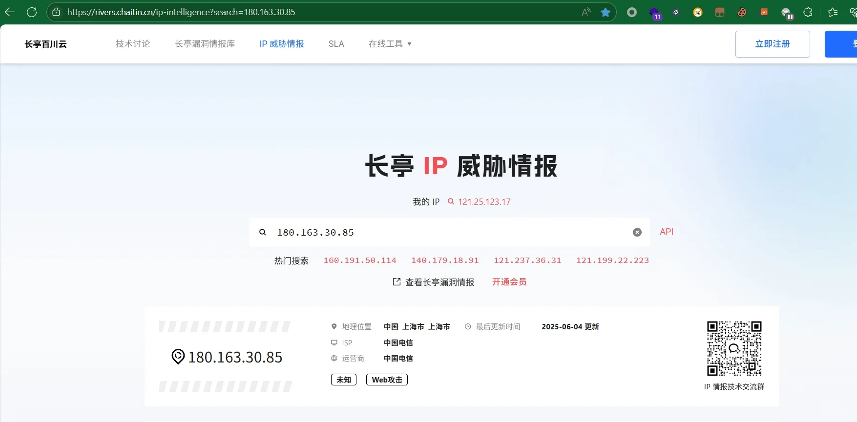Click the 2025-06-04 更新 timestamp text
The image size is (857, 422).
pyautogui.click(x=570, y=327)
